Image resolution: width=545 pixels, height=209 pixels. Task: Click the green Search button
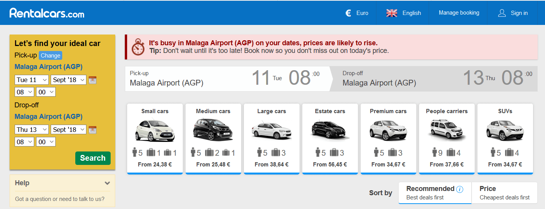pyautogui.click(x=93, y=158)
